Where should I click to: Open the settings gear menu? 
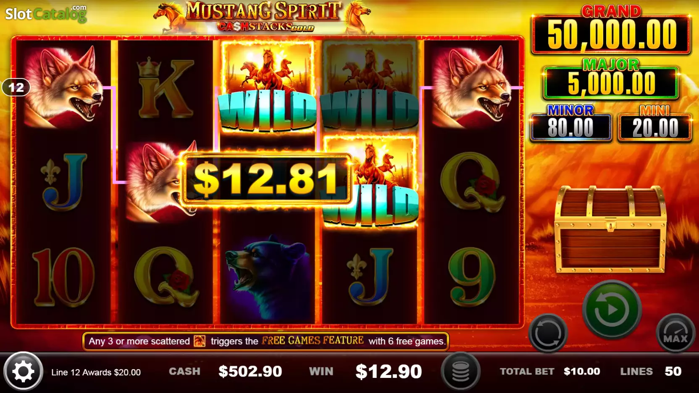point(23,372)
